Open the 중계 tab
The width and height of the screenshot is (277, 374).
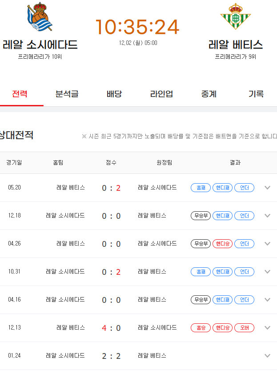209,94
